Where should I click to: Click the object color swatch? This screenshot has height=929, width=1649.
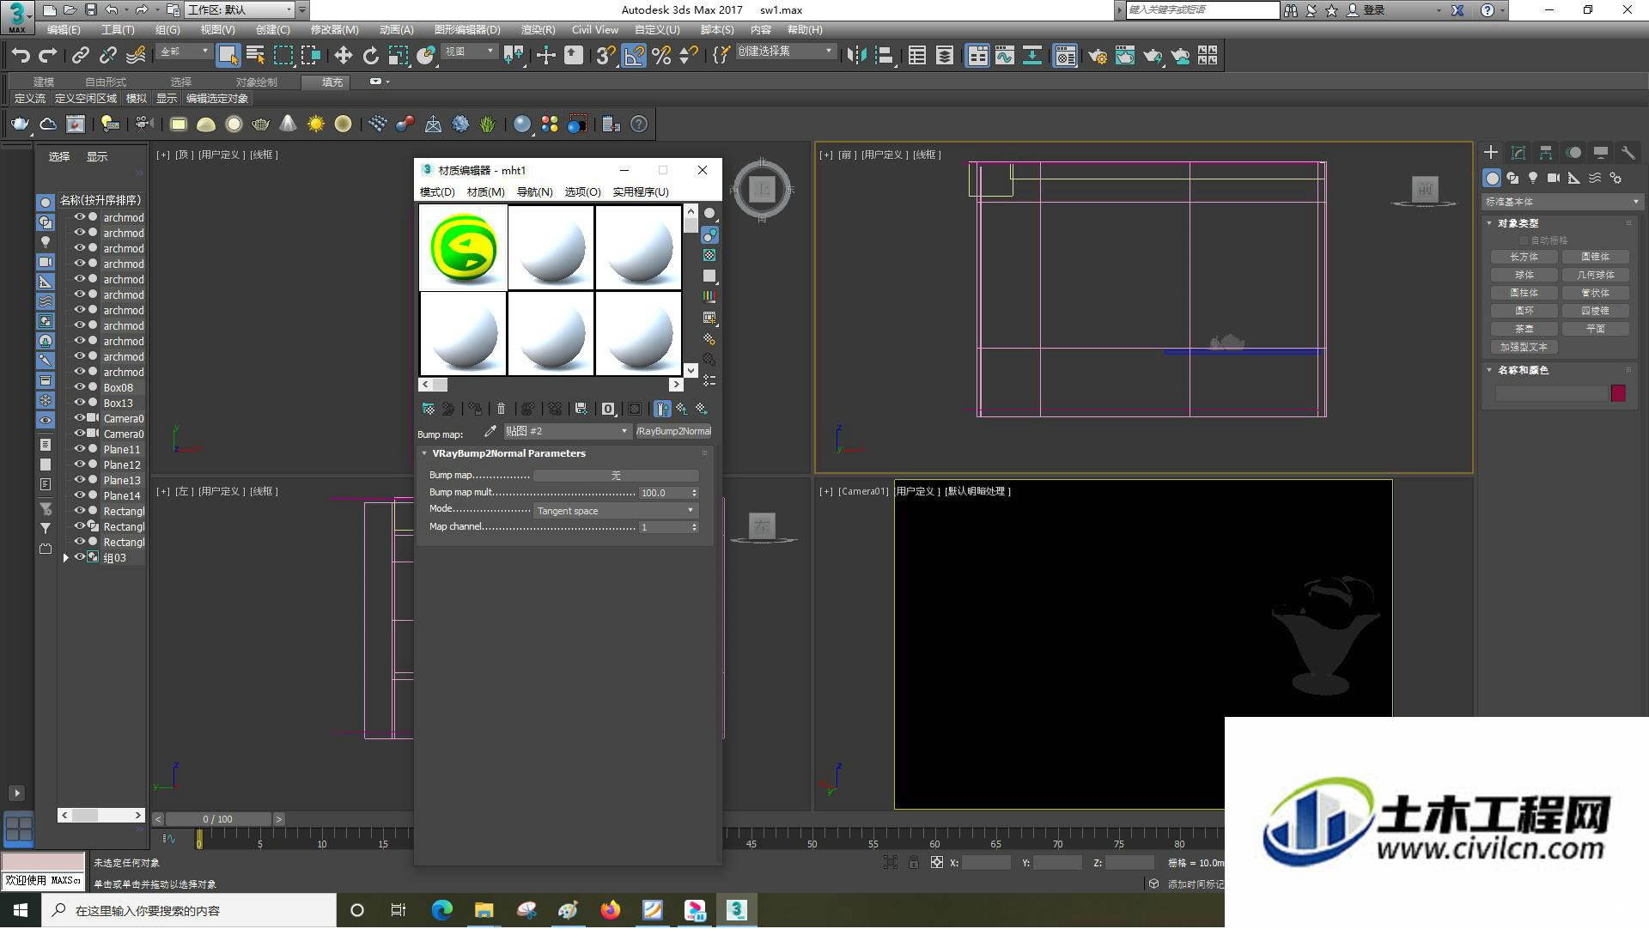(x=1618, y=393)
